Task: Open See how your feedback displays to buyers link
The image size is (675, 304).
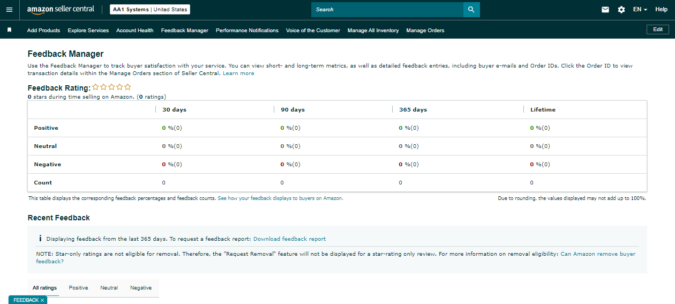Action: (280, 198)
